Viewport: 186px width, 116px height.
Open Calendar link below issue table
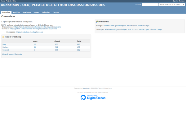pyautogui.click(x=18, y=54)
